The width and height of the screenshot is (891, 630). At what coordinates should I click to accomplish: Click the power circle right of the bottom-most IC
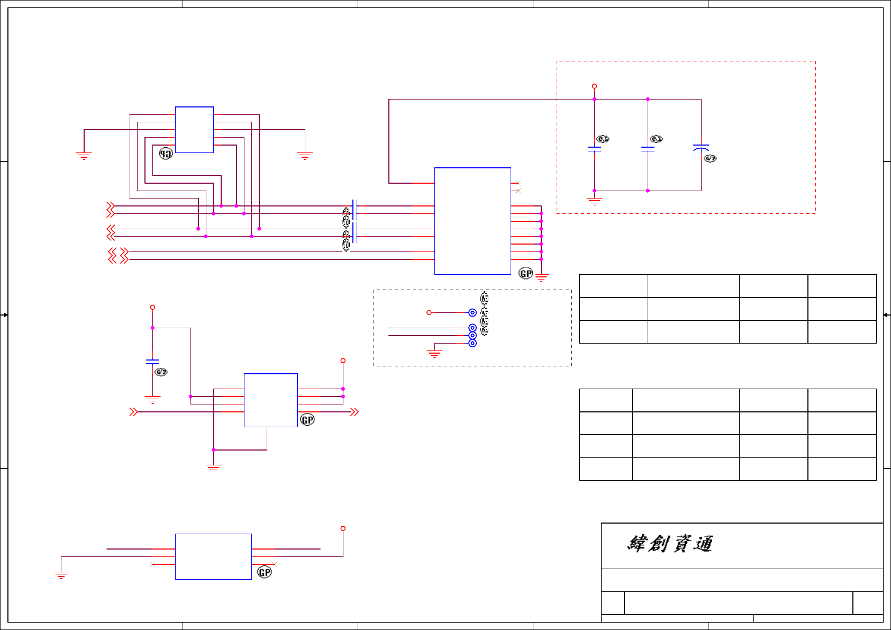click(343, 528)
